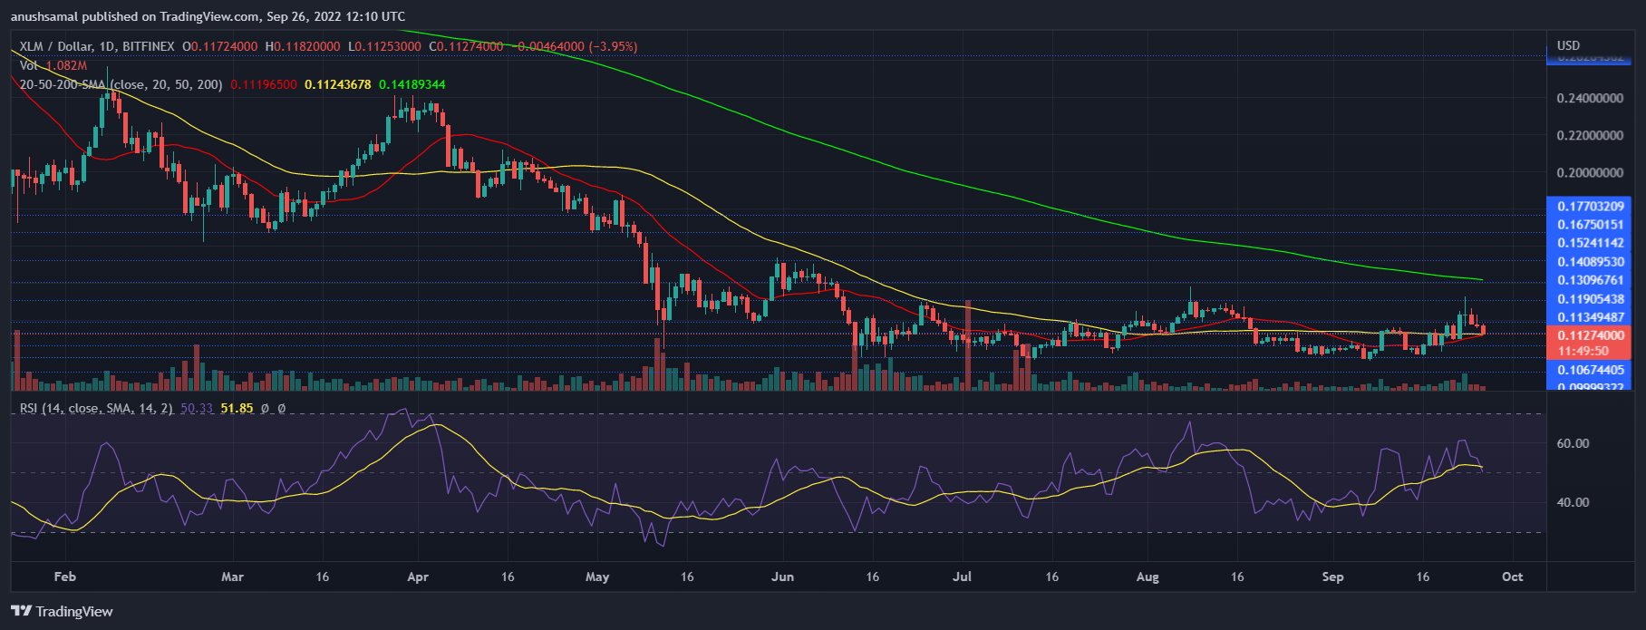Click the Feb label on time axis
The height and width of the screenshot is (630, 1646).
64,577
